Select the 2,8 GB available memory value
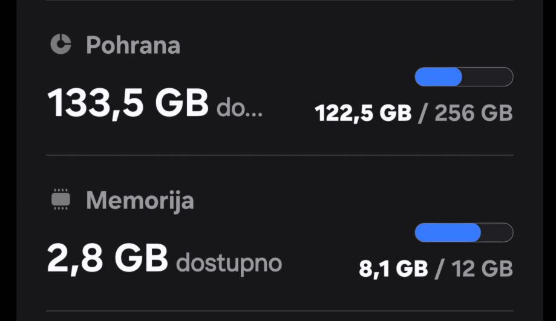 pos(107,259)
